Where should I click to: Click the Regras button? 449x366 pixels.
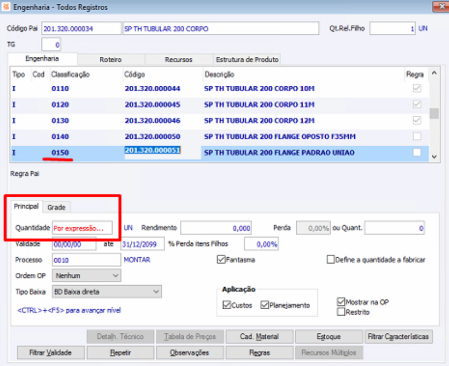point(259,353)
